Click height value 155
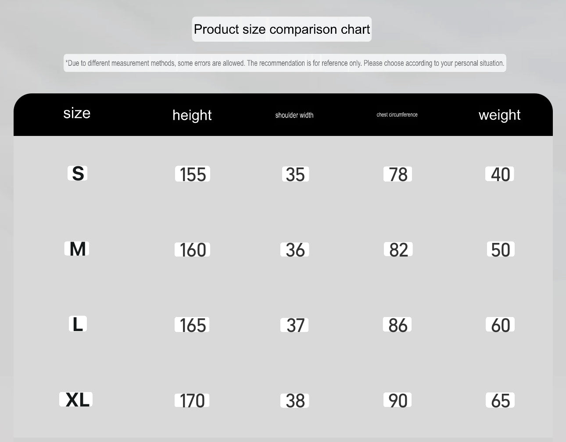The image size is (566, 442). (193, 175)
